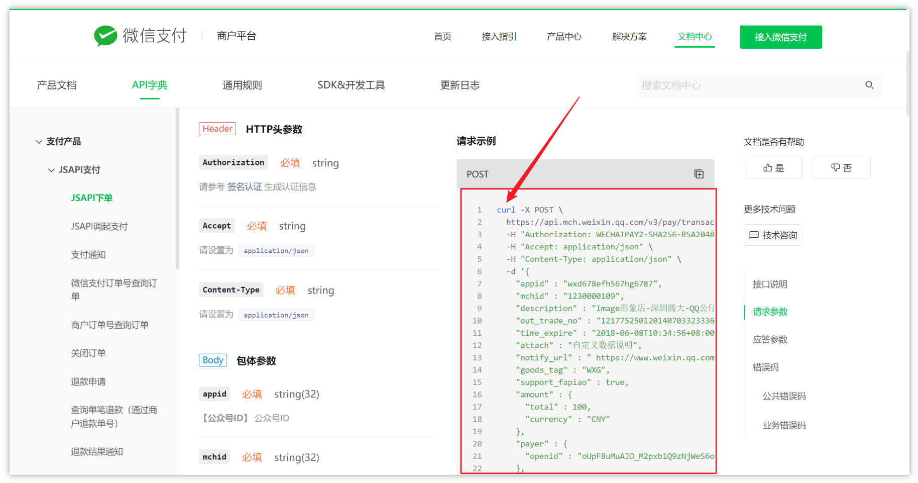This screenshot has height=483, width=918.
Task: Switch to the 产品文档 tab
Action: click(x=57, y=85)
